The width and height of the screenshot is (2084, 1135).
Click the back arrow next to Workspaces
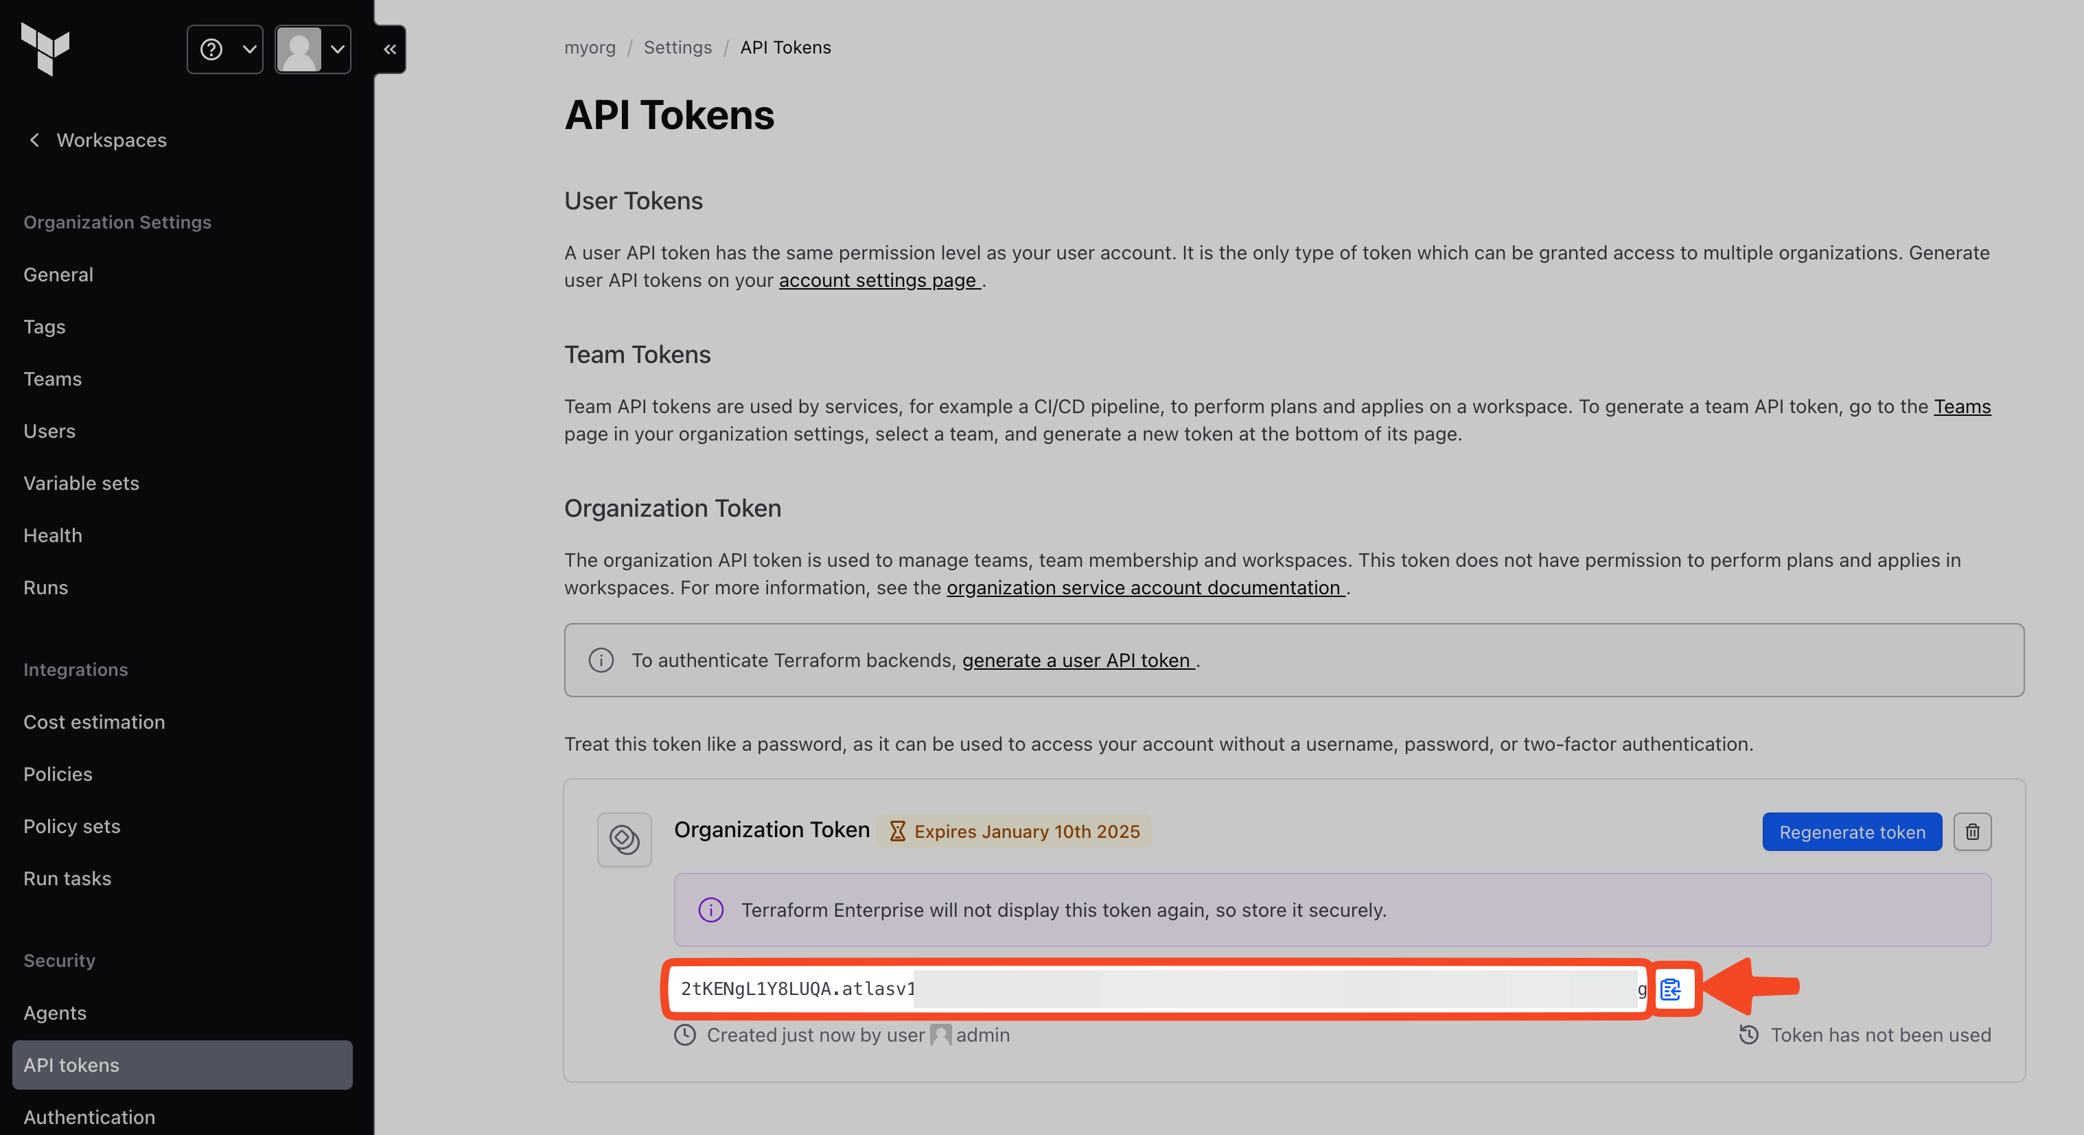click(34, 140)
